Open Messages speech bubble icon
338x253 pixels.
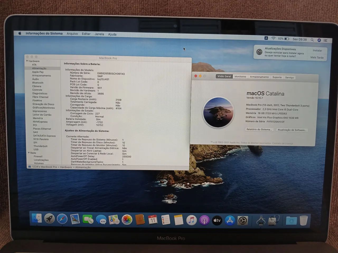pos(101,220)
